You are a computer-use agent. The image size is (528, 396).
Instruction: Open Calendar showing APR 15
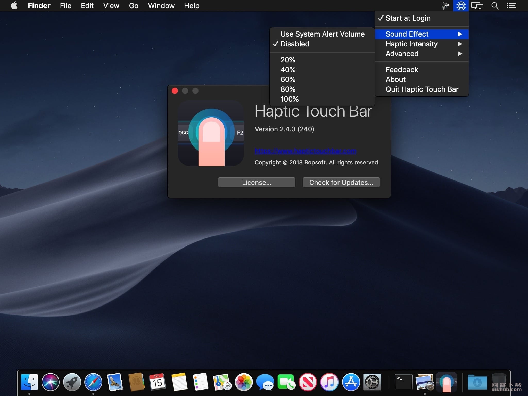158,382
